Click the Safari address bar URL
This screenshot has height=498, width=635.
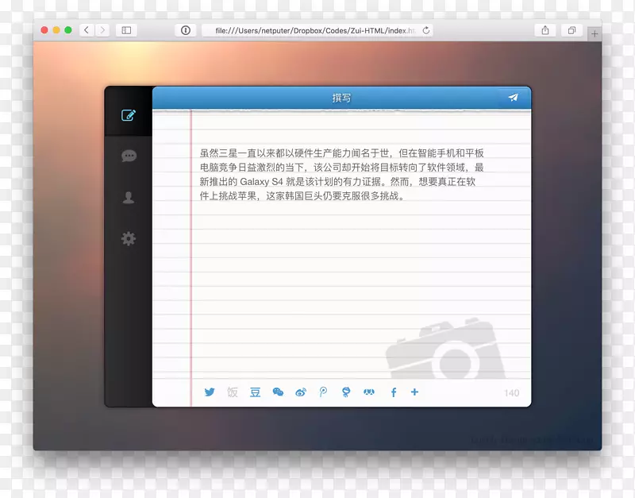pos(310,30)
